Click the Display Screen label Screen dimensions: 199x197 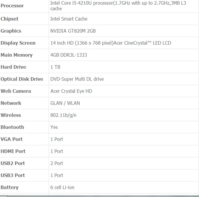click(x=18, y=43)
